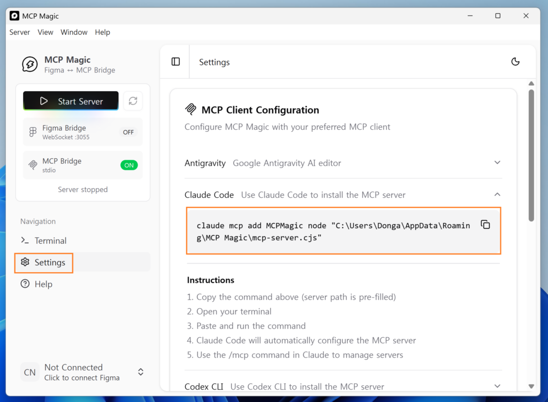Open Help in the Navigation list
This screenshot has height=402, width=548.
click(x=83, y=284)
